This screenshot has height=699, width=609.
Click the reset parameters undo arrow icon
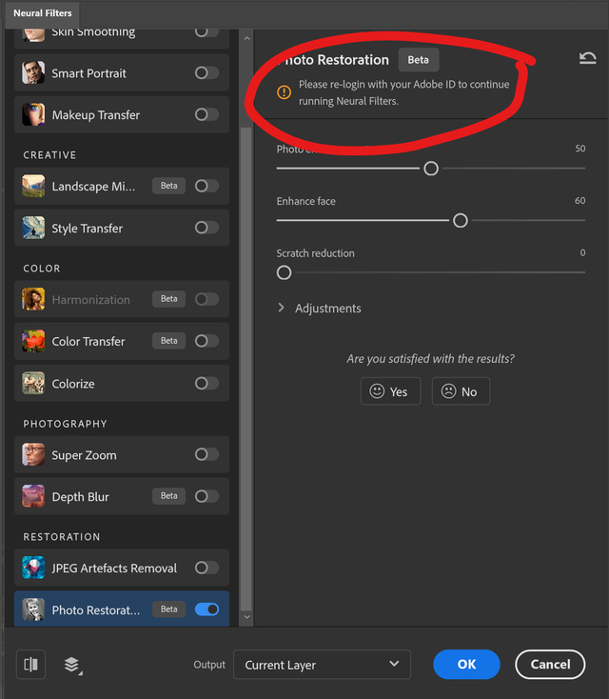588,58
